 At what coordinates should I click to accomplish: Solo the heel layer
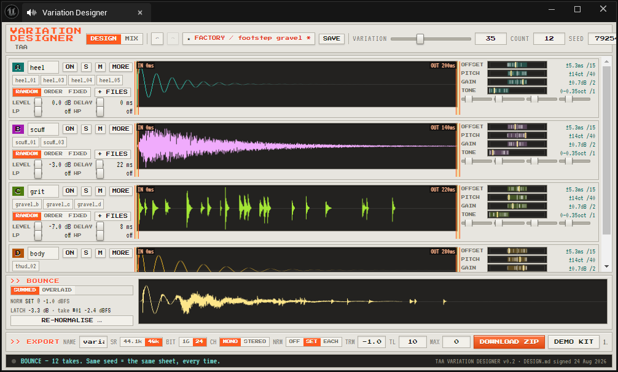pyautogui.click(x=86, y=67)
